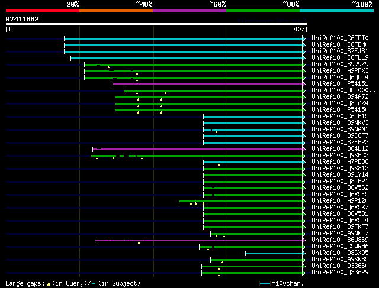Select the UniRef100_B9ICF7 label
The height and width of the screenshot is (288, 379).
(x=340, y=136)
